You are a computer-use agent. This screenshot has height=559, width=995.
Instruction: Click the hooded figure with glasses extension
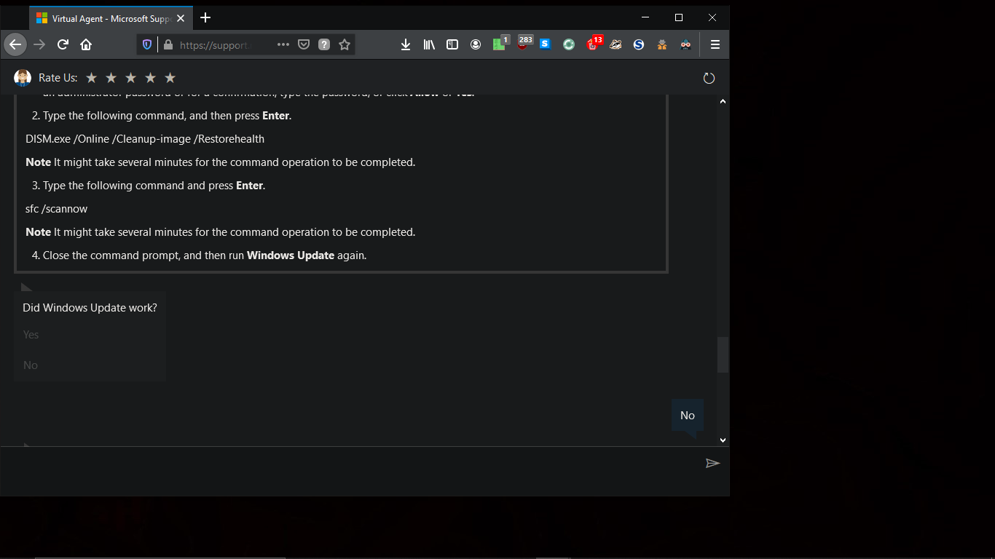tap(685, 44)
